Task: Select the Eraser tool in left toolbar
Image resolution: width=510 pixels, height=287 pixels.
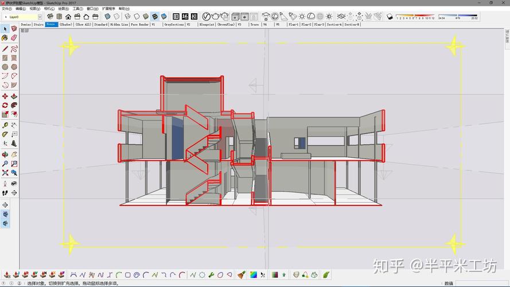Action: click(14, 38)
